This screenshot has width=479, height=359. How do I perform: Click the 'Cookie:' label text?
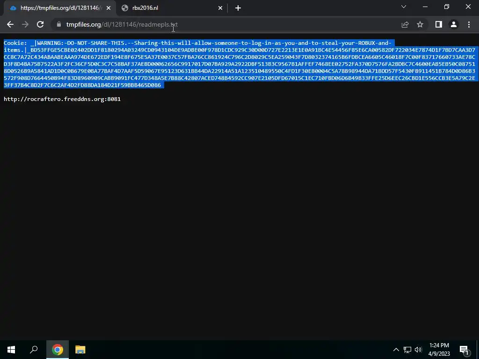pos(15,43)
